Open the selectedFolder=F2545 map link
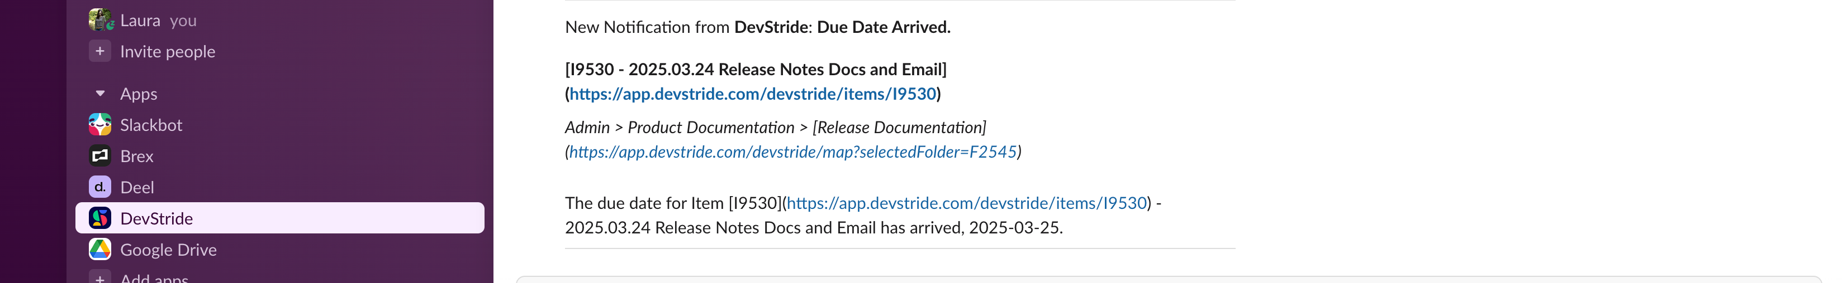The width and height of the screenshot is (1842, 283). coord(792,152)
